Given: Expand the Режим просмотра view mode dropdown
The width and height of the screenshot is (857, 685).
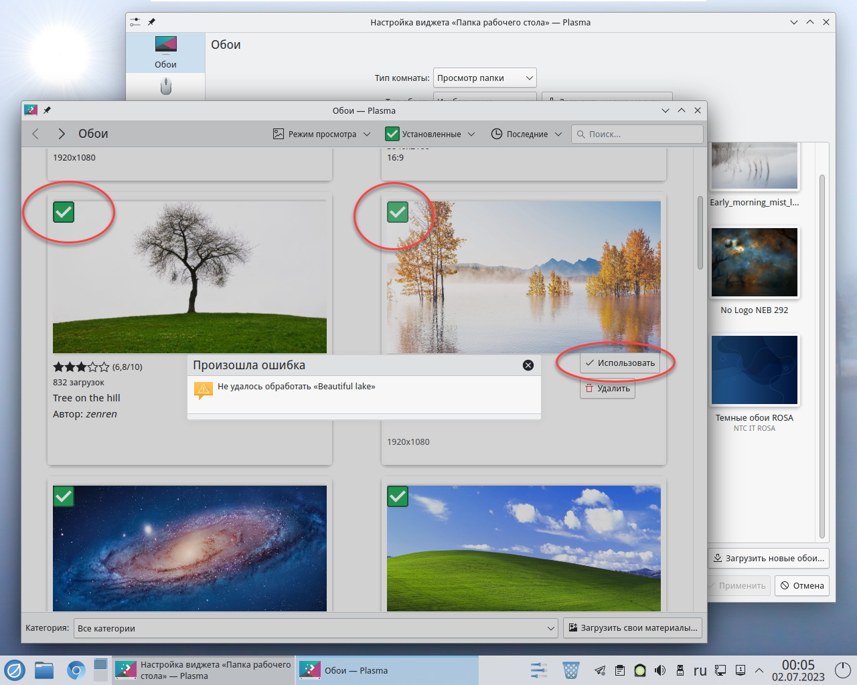Looking at the screenshot, I should point(322,134).
